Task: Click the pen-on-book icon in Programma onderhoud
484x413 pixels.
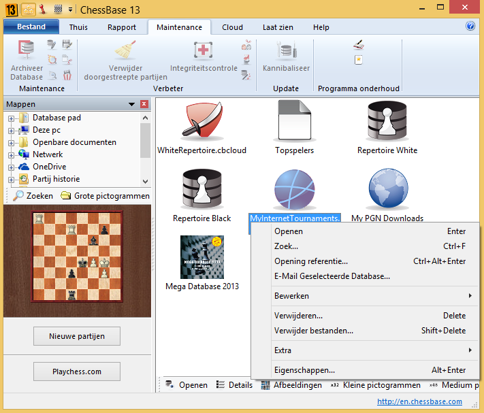Action: coord(359,45)
